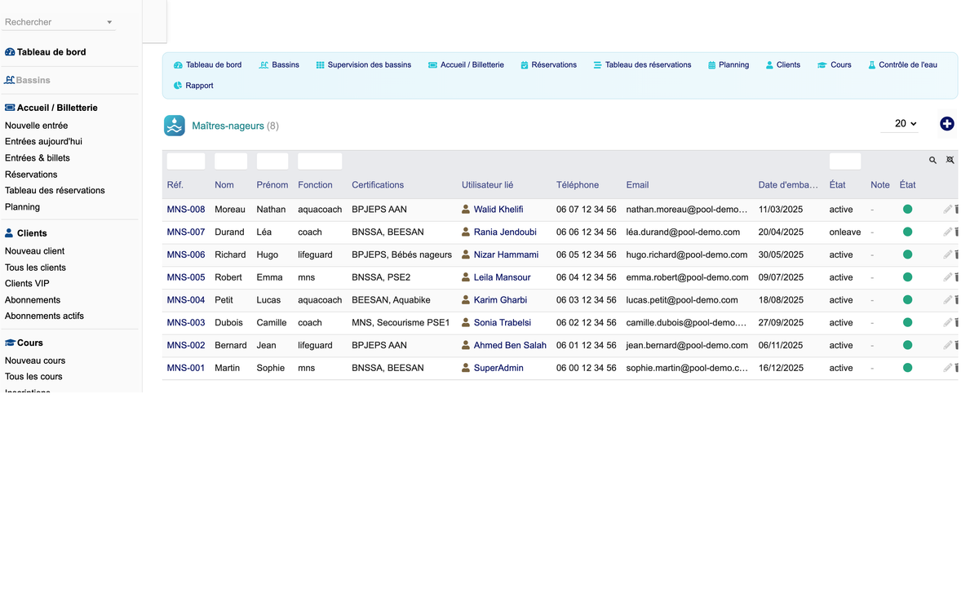Edit MNS-007 row with pencil icon
The image size is (979, 606).
pyautogui.click(x=947, y=232)
